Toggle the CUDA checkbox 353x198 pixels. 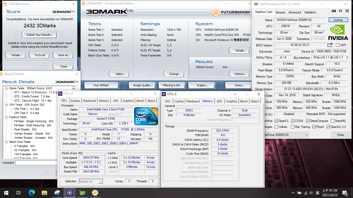click(293, 121)
